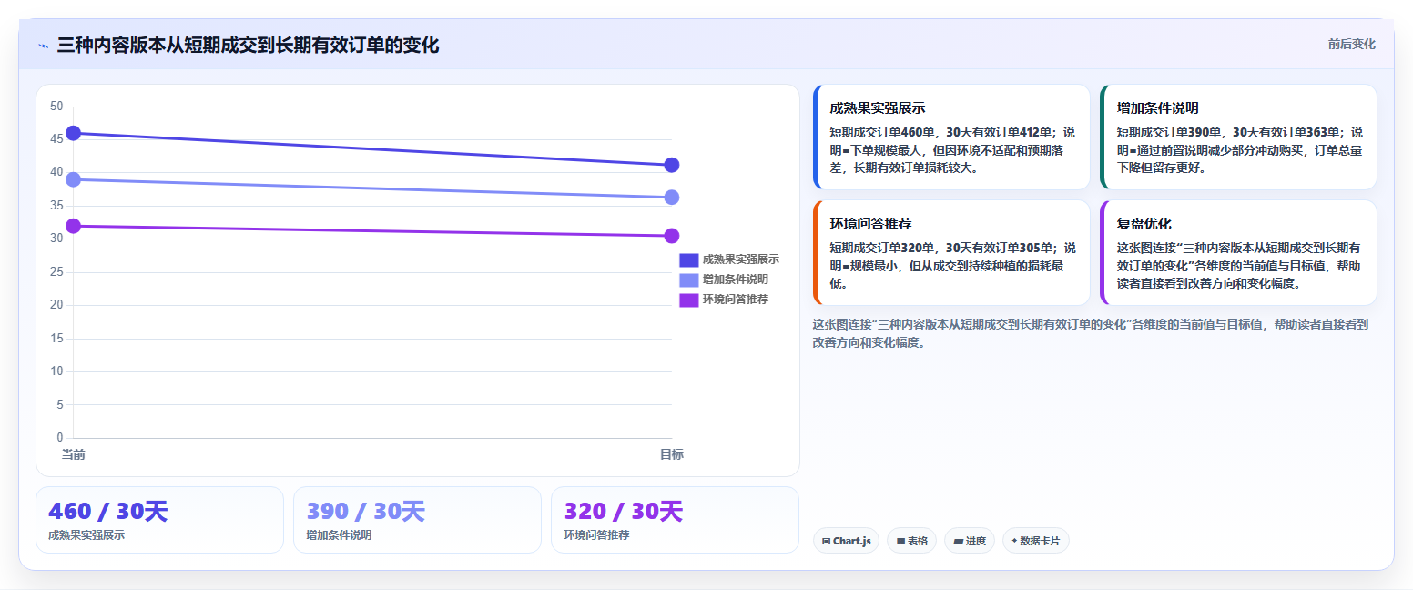Click the 表格 tag chip

tap(911, 541)
